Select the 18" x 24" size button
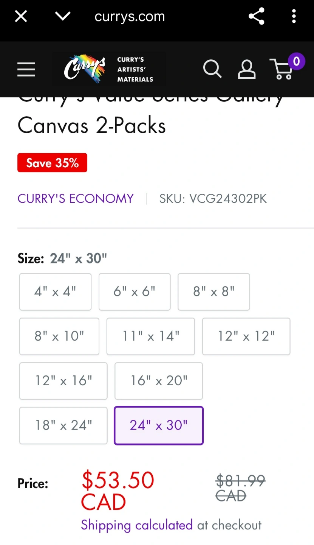The image size is (314, 545). pyautogui.click(x=63, y=426)
